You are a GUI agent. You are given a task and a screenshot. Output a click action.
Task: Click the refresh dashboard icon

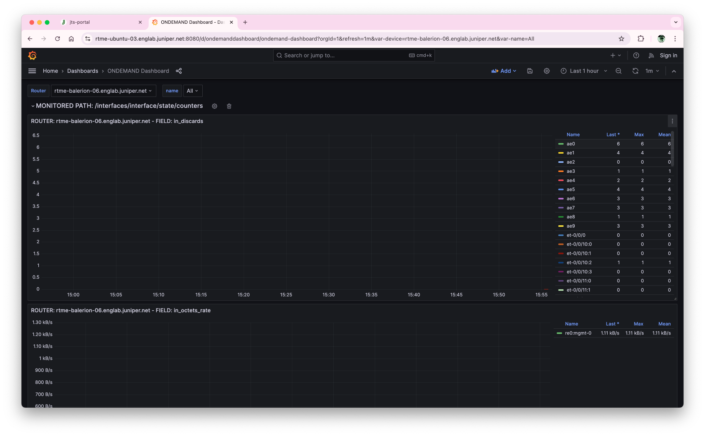pos(635,71)
